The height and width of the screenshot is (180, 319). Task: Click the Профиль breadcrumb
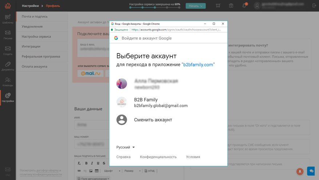(53, 6)
